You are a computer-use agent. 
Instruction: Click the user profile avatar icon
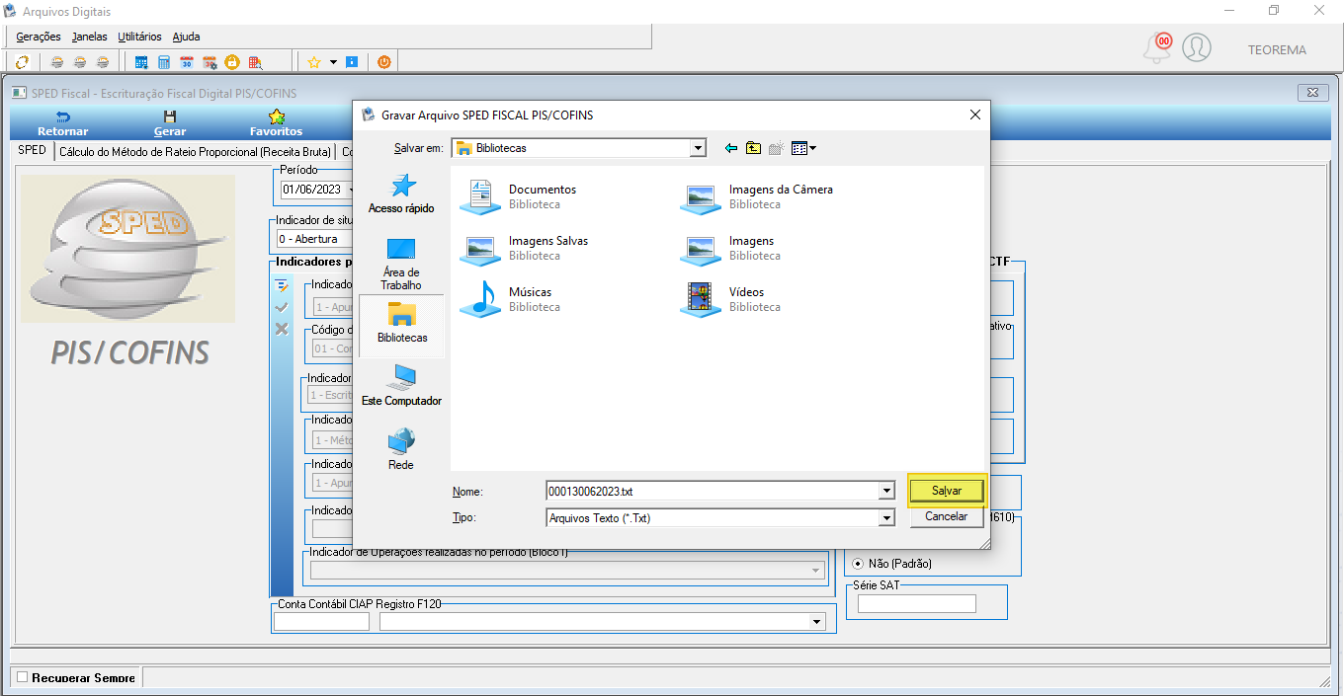[x=1197, y=47]
